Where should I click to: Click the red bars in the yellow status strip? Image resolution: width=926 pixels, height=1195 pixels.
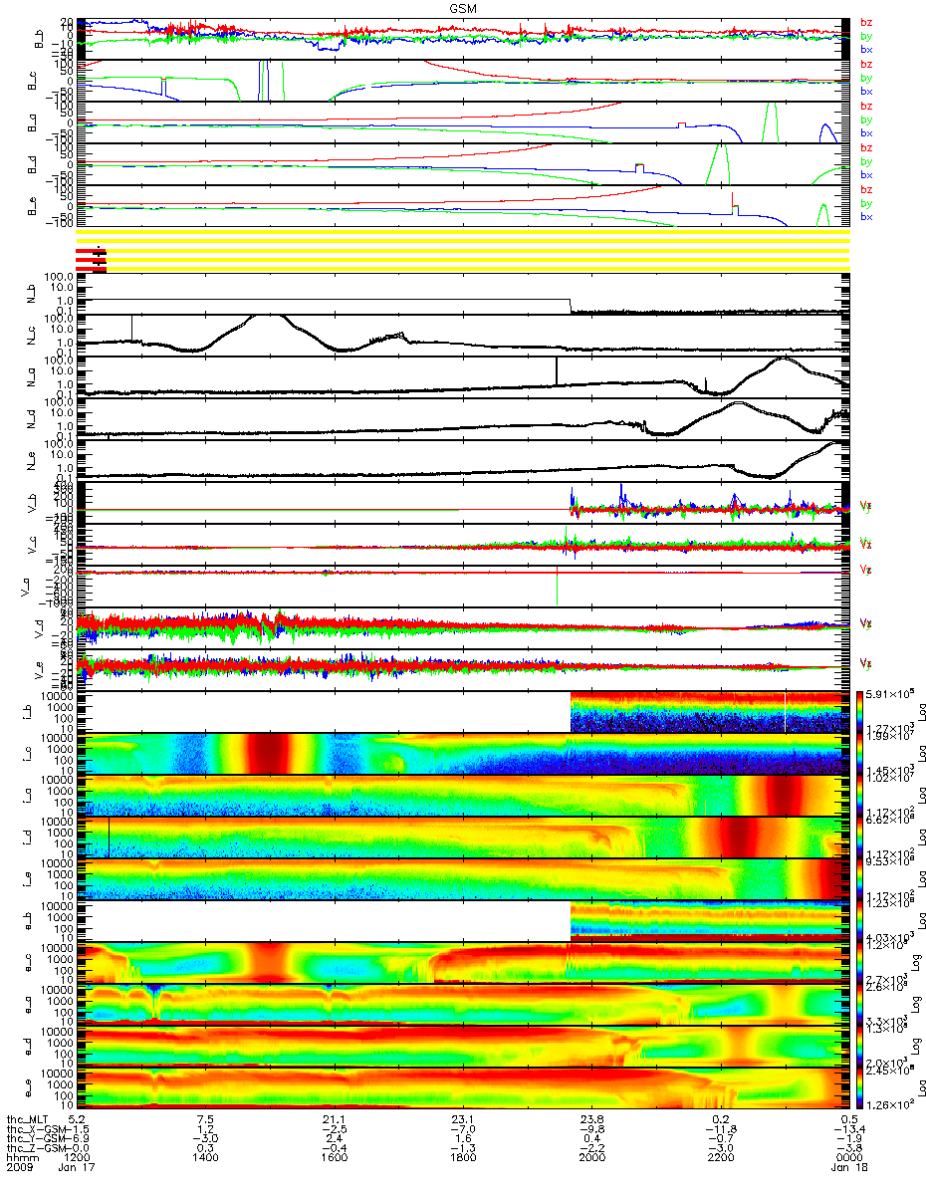tap(92, 259)
